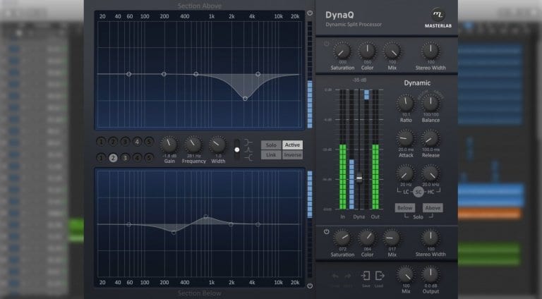Toggle the Section Above EQ power button

[x=309, y=13]
